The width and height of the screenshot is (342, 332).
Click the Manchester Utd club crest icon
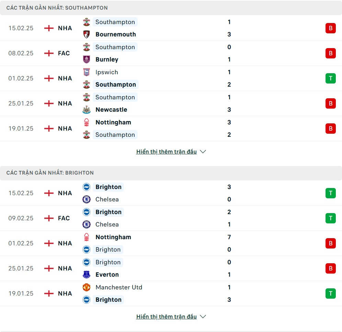(87, 287)
